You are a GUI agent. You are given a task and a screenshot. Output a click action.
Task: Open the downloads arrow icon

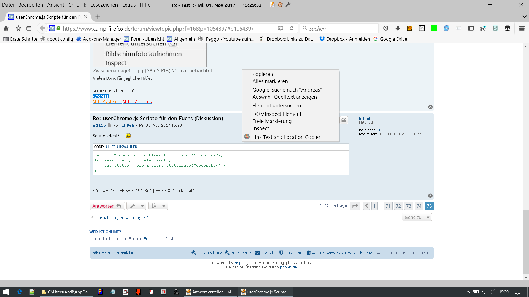(x=398, y=28)
